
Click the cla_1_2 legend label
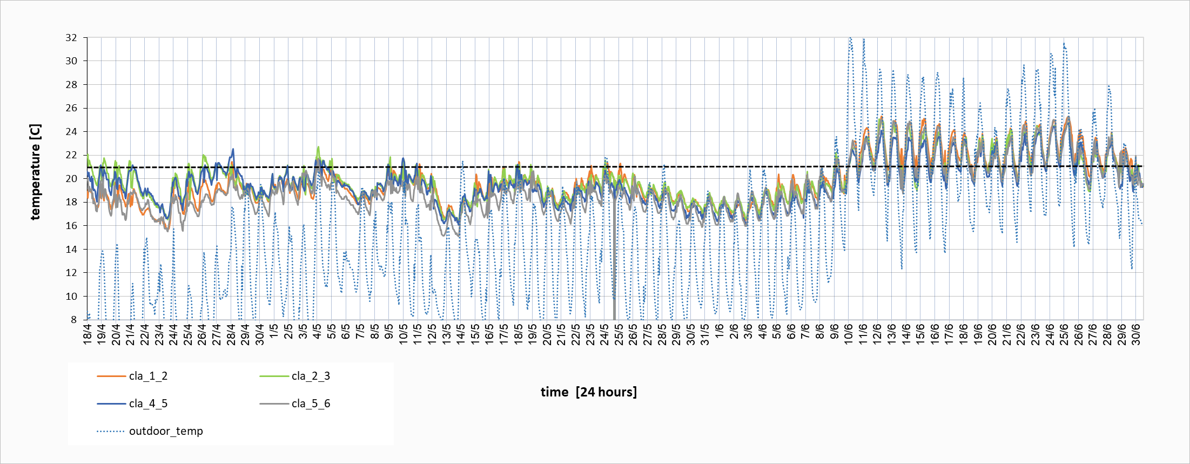[148, 376]
